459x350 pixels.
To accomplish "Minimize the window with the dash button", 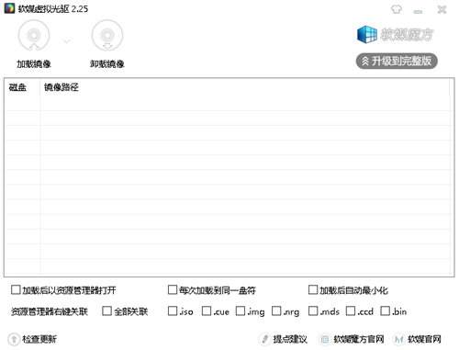I will click(x=418, y=12).
